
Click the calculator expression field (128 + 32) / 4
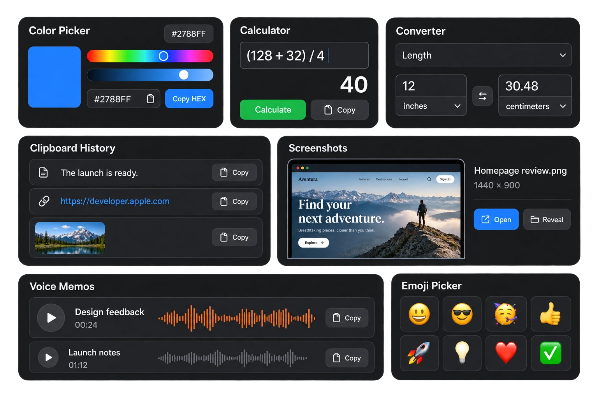point(304,55)
